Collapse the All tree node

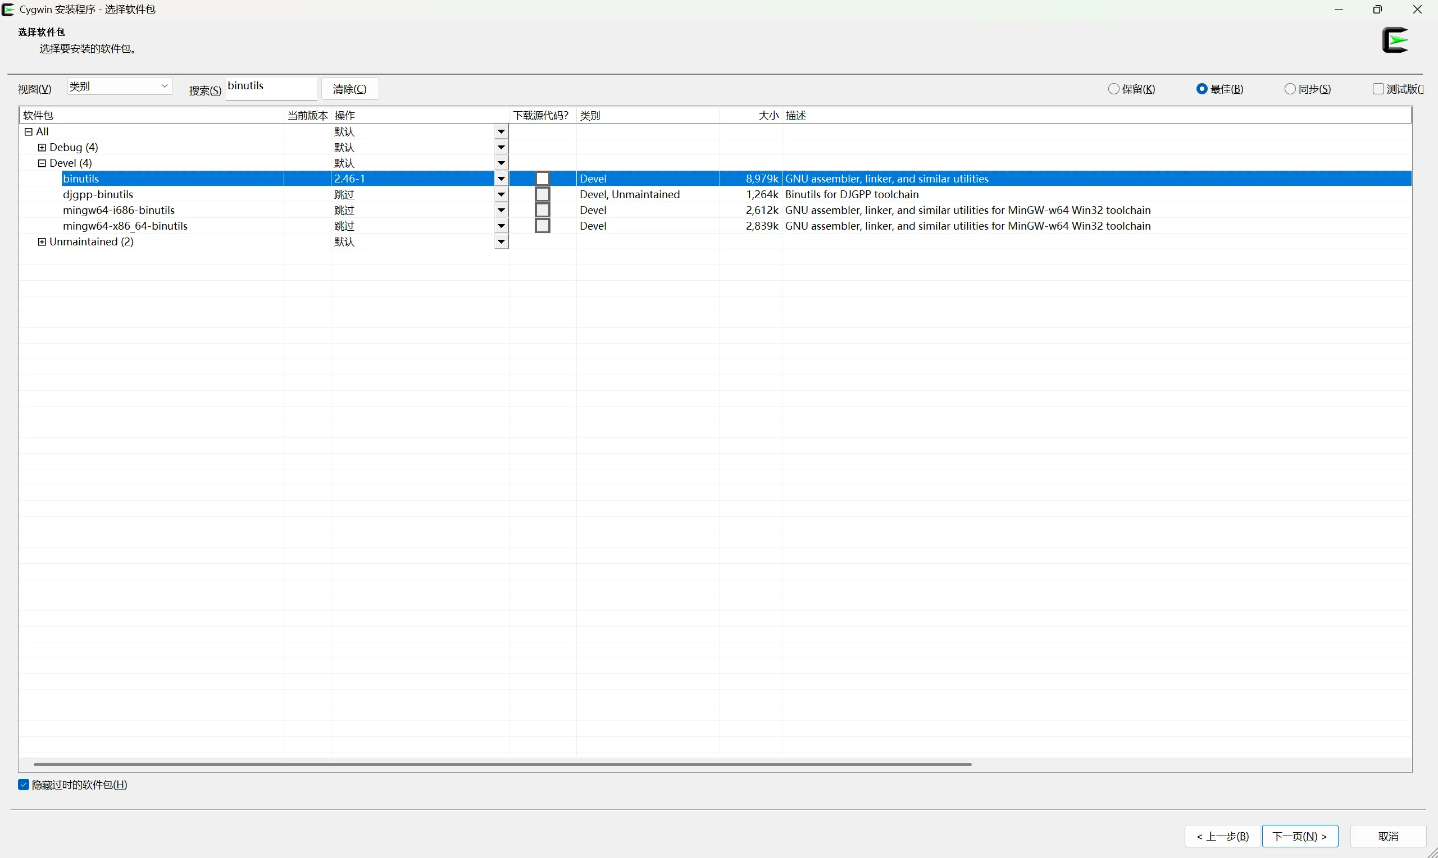coord(28,132)
